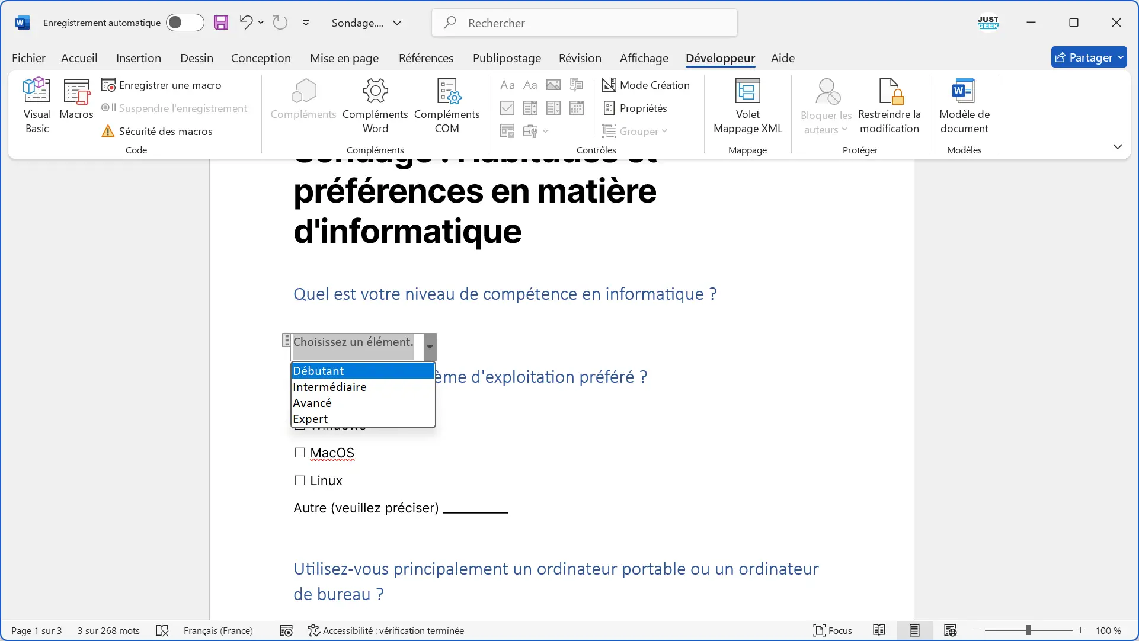Open Sécurité des macros settings

tap(157, 131)
